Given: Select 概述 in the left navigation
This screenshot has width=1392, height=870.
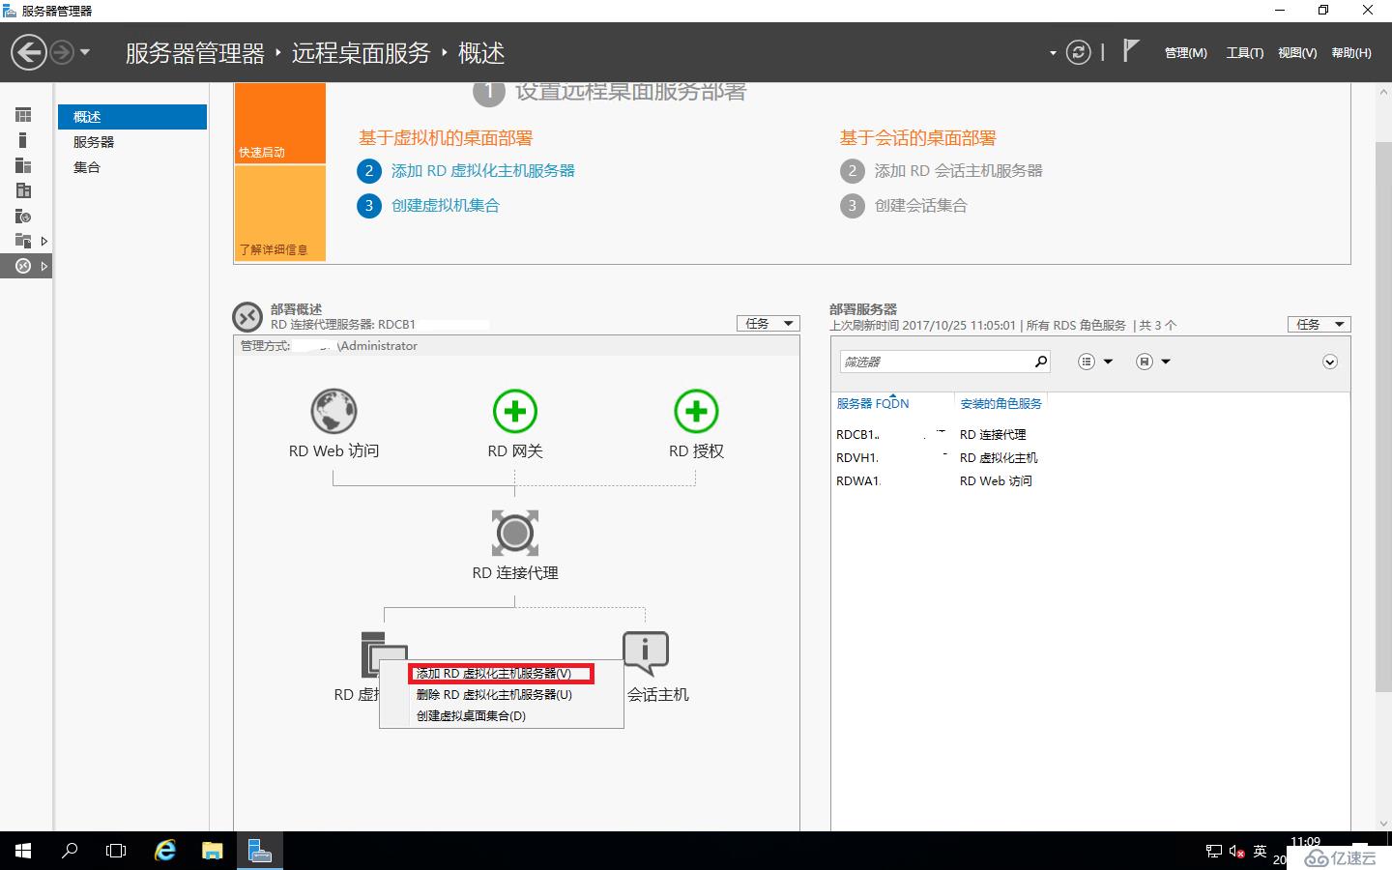Looking at the screenshot, I should click(132, 117).
